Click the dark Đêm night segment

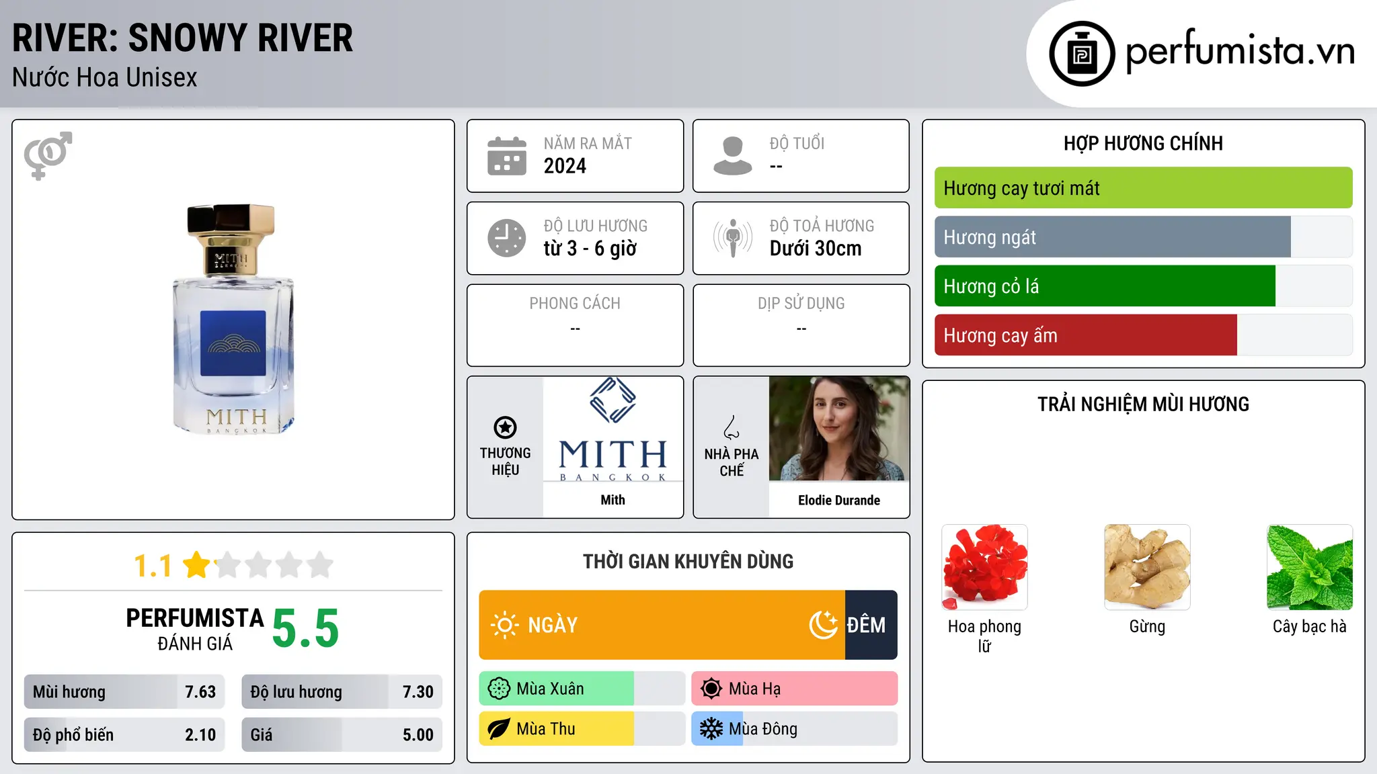pyautogui.click(x=871, y=625)
